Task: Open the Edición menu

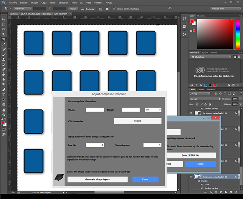Action: click(24, 3)
